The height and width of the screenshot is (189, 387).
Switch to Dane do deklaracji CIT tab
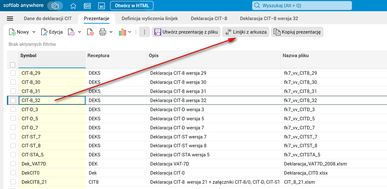[48, 19]
